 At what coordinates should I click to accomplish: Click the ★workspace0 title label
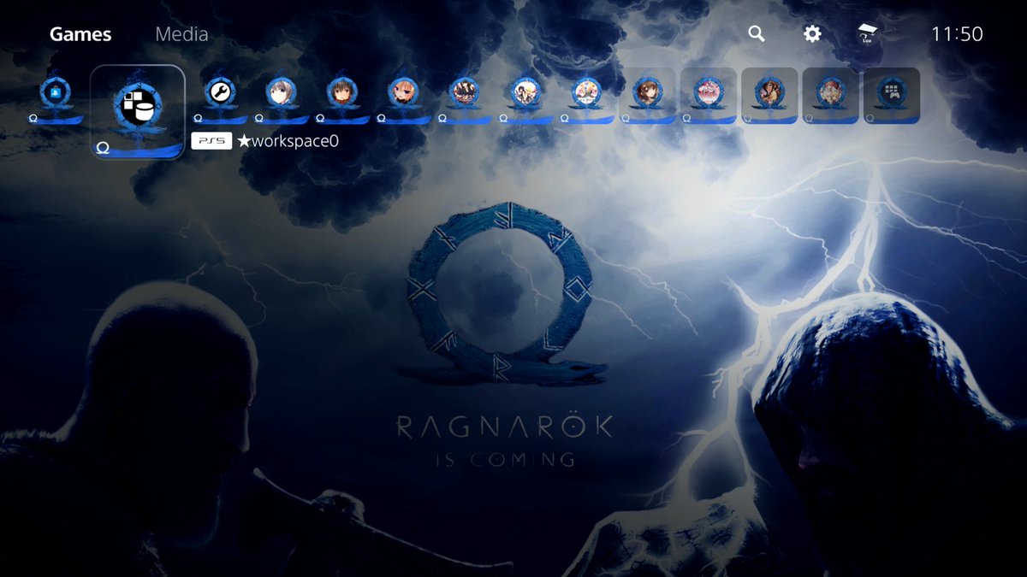(x=288, y=141)
